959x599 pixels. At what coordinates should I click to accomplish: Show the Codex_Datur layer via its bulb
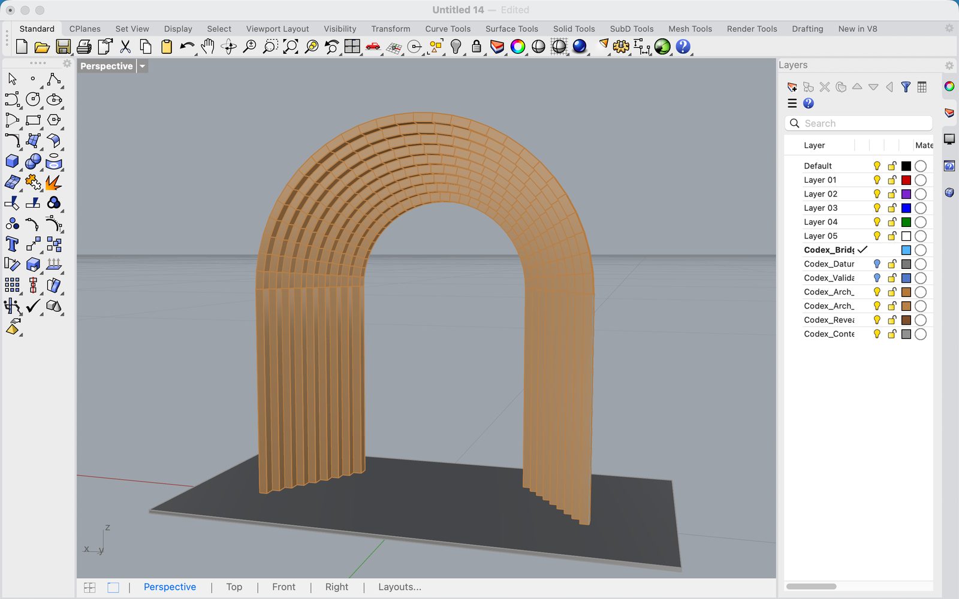coord(877,264)
